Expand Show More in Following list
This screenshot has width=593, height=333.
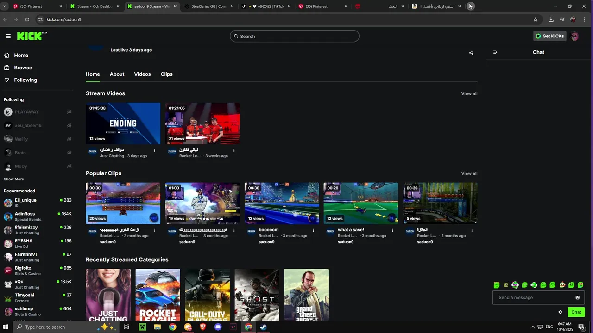point(14,179)
